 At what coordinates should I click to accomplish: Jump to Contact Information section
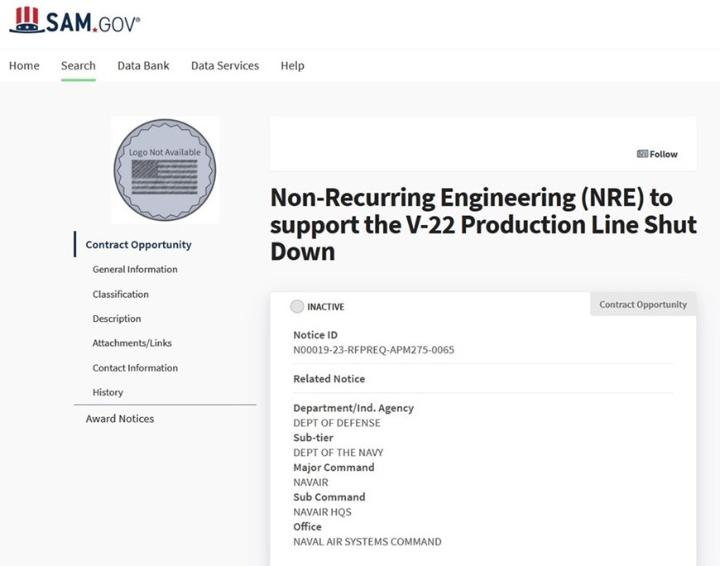click(x=135, y=367)
